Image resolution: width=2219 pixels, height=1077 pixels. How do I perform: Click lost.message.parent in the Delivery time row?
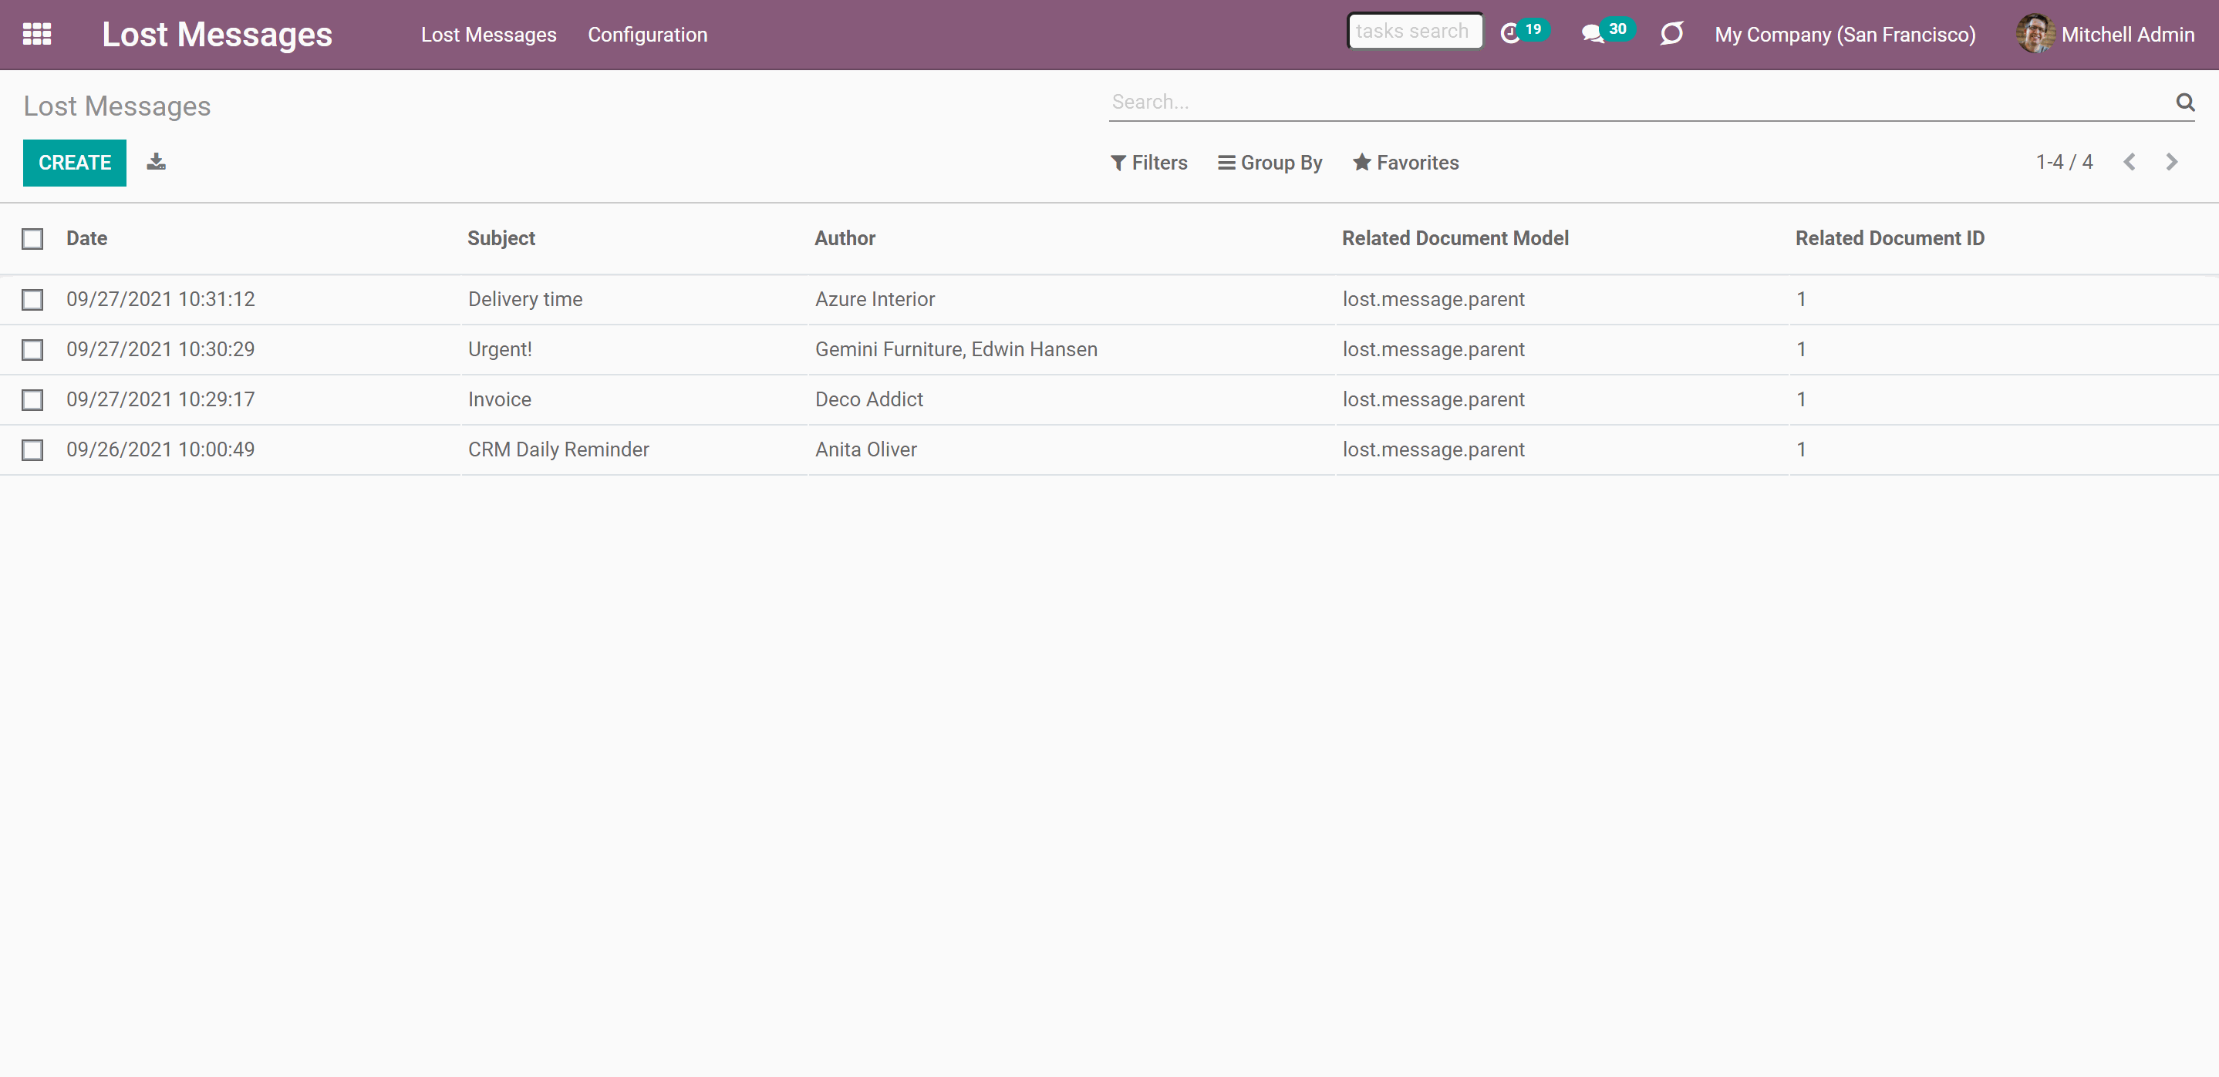[x=1433, y=300]
